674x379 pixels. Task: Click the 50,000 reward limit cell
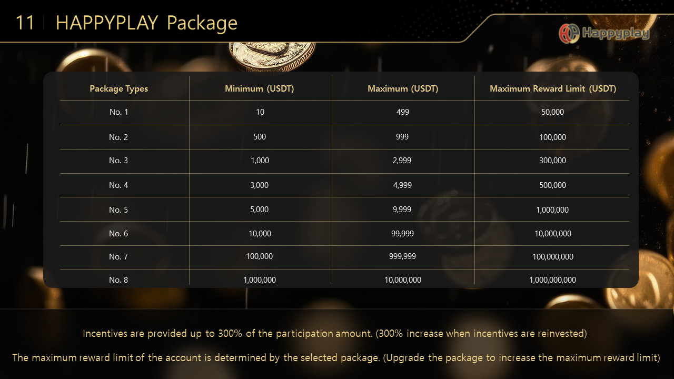point(553,112)
